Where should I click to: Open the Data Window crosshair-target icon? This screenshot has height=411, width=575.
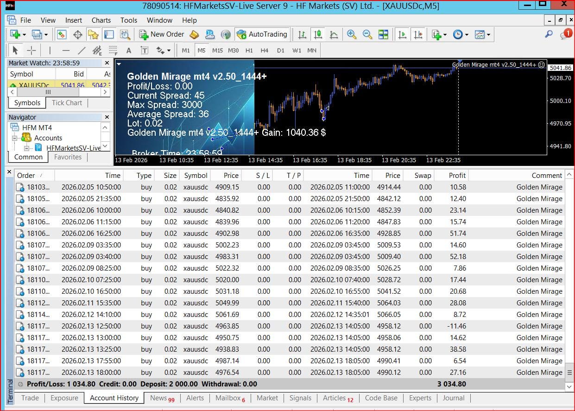77,34
